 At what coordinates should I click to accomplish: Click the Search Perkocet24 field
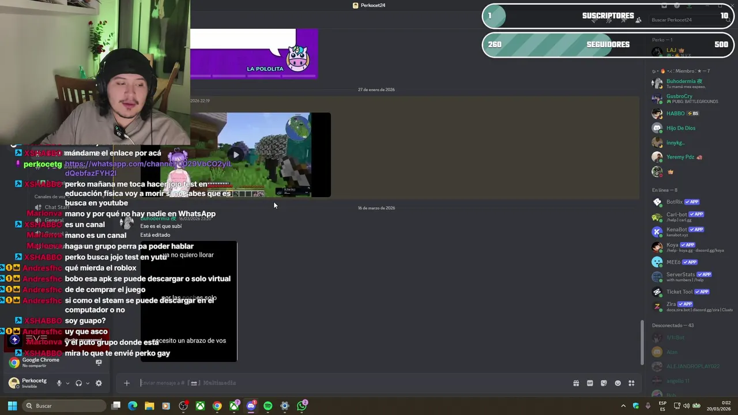coord(689,20)
